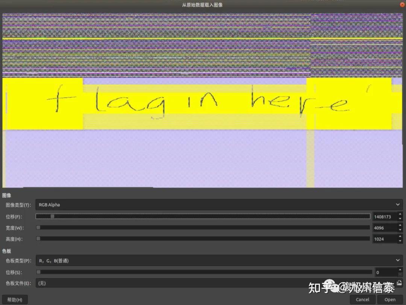Close the raw image load dialog

(402, 4)
